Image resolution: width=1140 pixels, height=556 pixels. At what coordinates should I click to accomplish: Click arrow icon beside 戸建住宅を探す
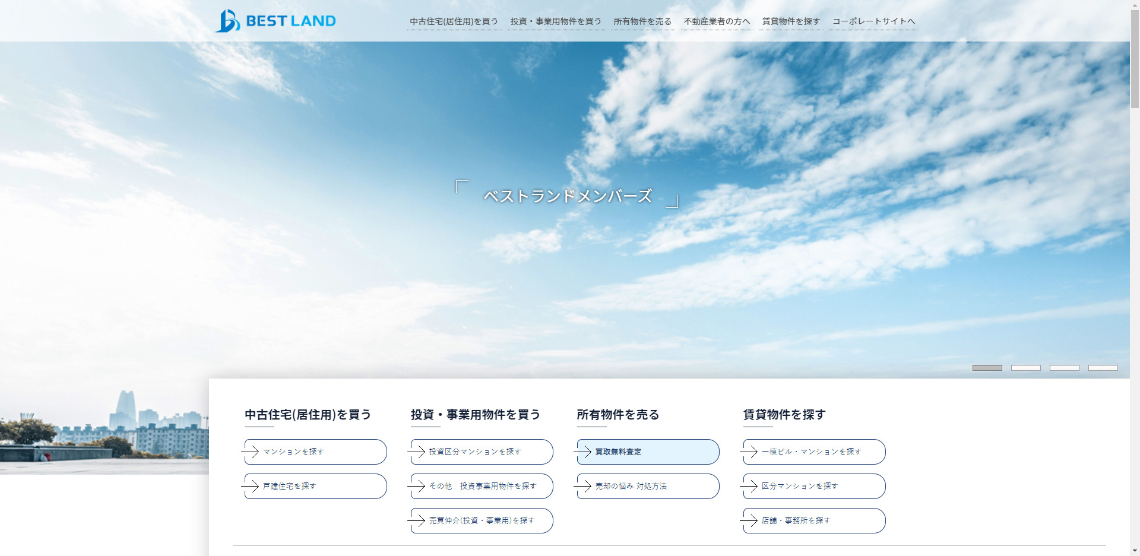pos(251,487)
